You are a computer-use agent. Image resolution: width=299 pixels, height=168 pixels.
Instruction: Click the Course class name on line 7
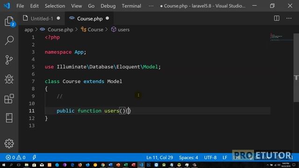pos(71,82)
